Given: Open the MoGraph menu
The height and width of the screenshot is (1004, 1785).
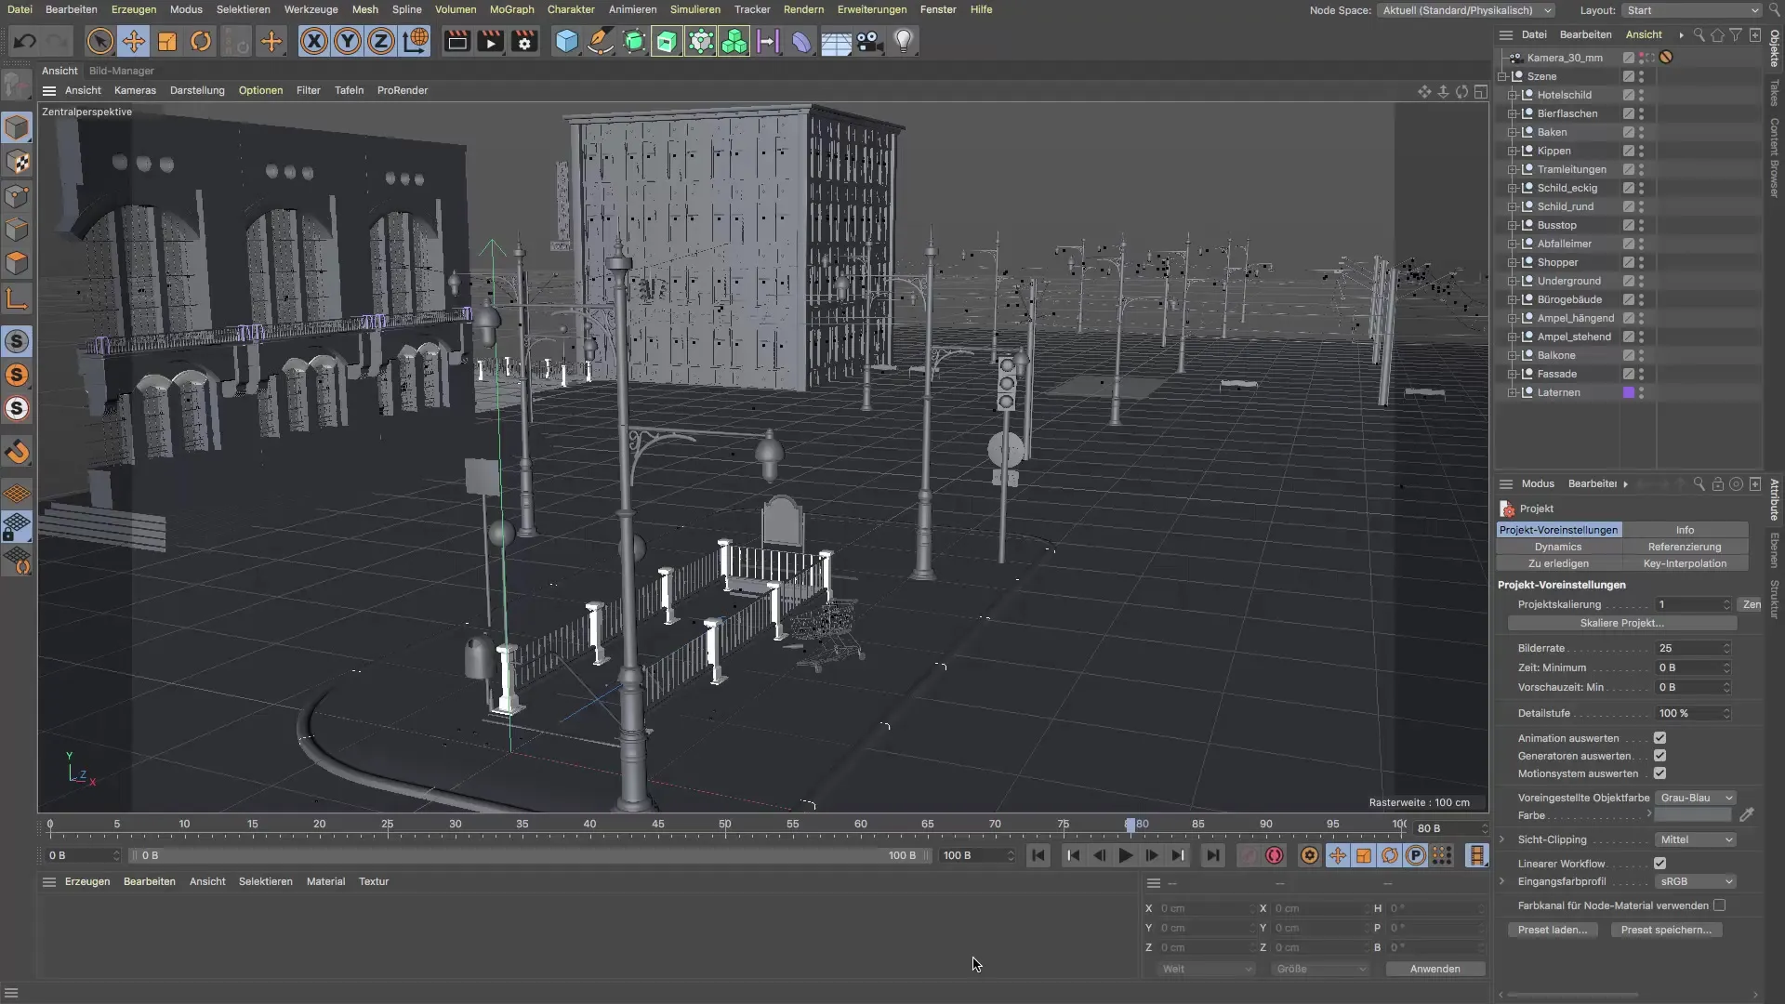Looking at the screenshot, I should click(x=511, y=9).
